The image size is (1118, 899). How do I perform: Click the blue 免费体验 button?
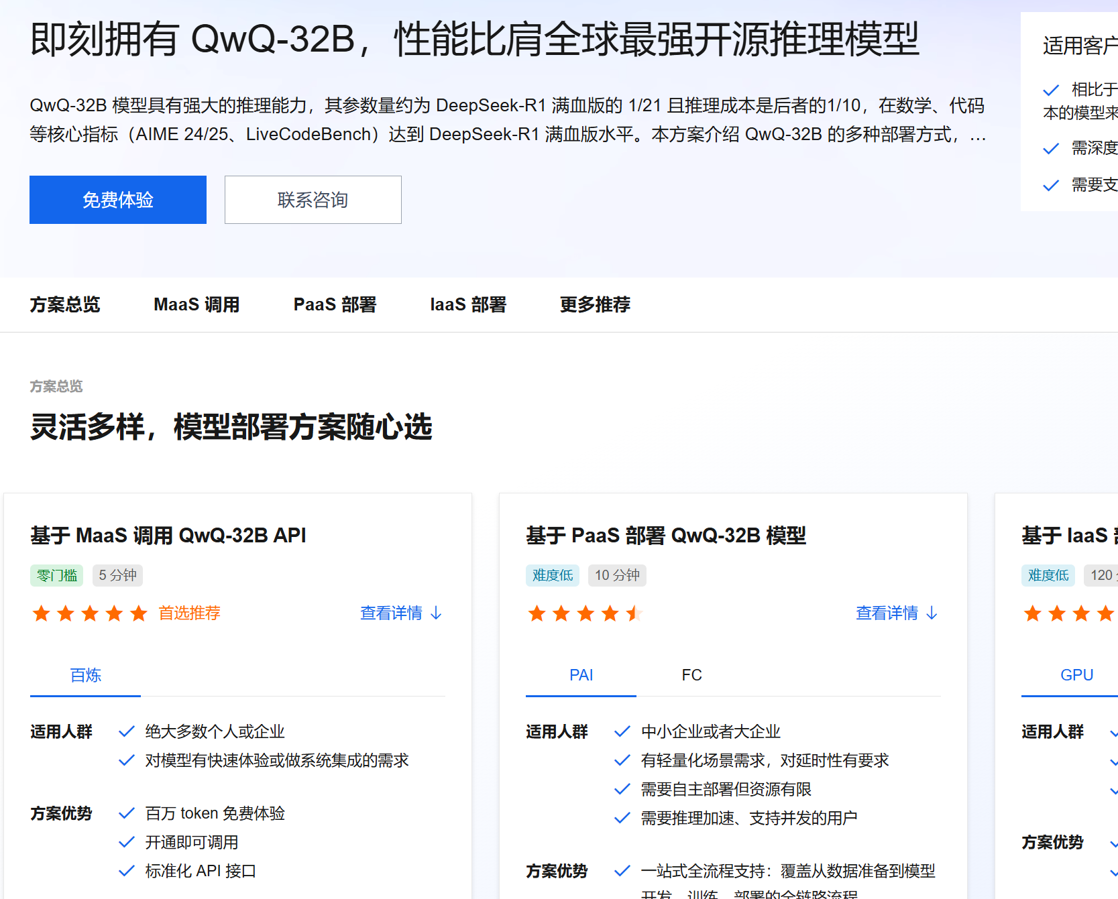(118, 200)
